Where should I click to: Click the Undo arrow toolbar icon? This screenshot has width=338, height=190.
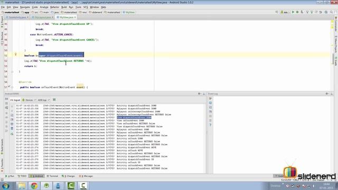321,12
